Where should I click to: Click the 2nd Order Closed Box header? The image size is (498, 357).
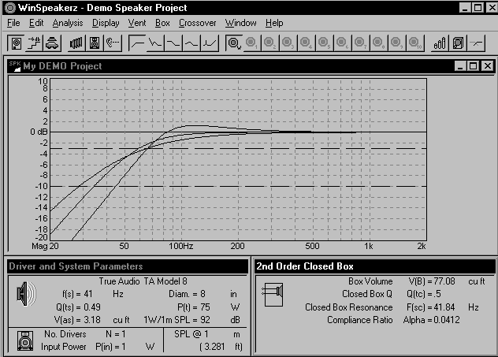pyautogui.click(x=305, y=266)
